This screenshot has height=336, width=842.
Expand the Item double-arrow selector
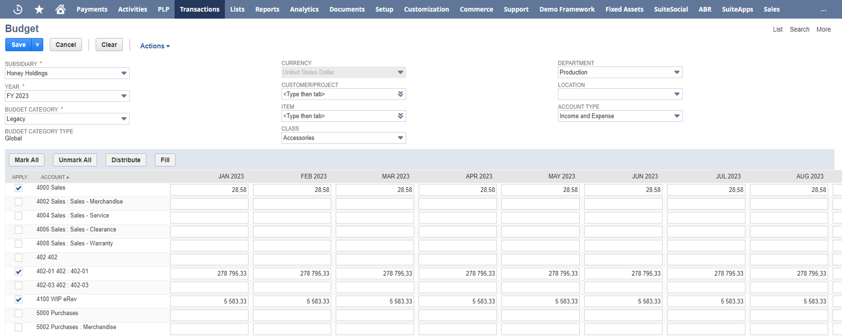[x=400, y=116]
